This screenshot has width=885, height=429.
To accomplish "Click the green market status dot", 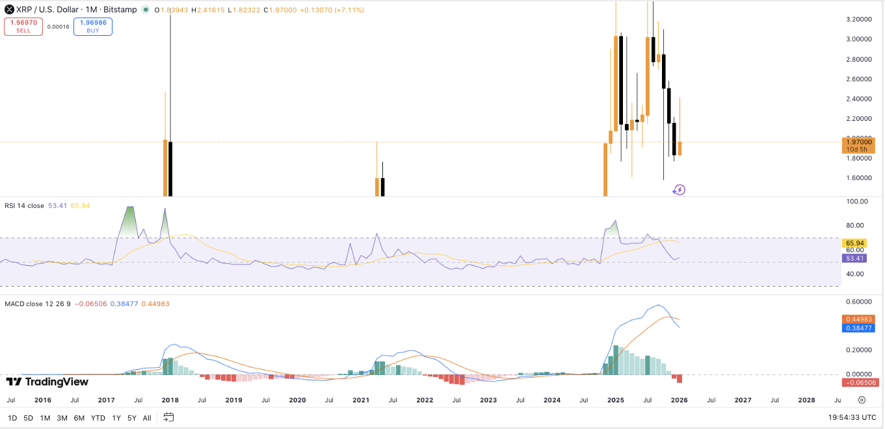I will coord(146,10).
